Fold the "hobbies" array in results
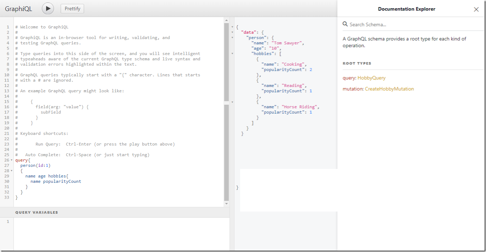Screen dimensions: 486x252 point(232,54)
